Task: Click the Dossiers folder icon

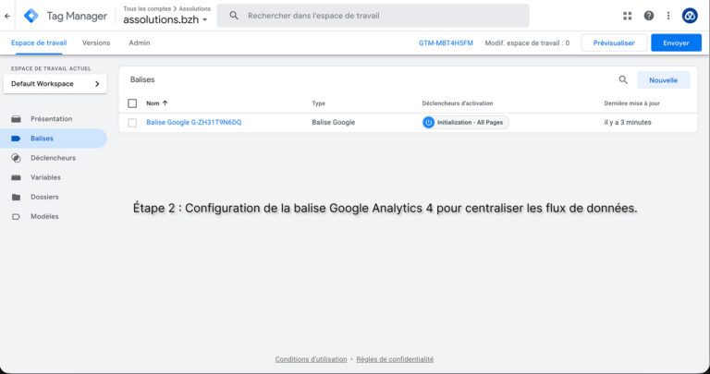Action: point(16,197)
